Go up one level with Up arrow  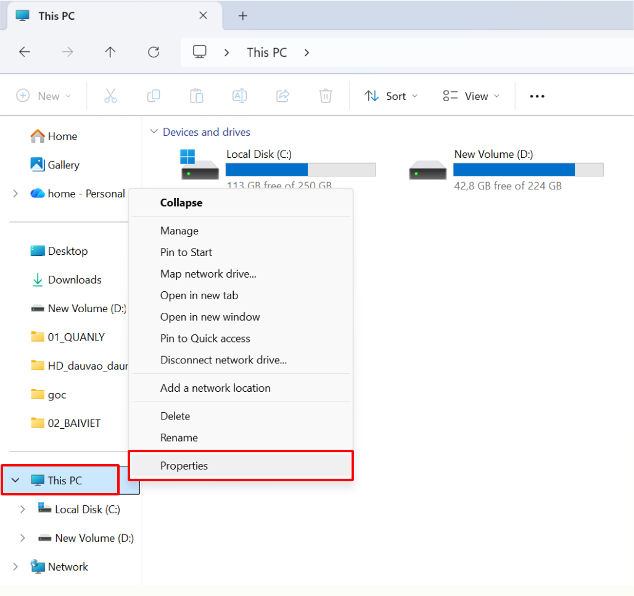[110, 52]
